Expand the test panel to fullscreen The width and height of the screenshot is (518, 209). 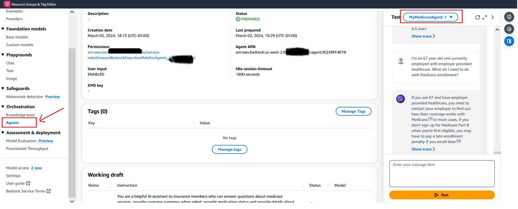(x=485, y=17)
